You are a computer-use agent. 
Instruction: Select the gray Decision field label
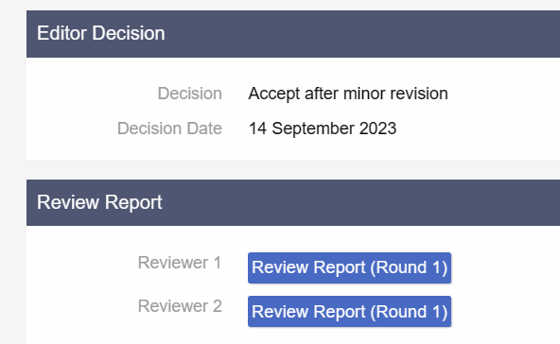click(x=189, y=94)
